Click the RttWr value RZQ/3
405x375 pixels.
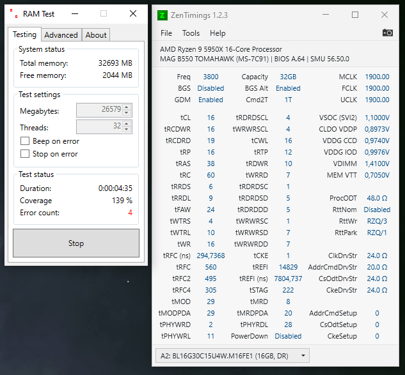click(377, 221)
